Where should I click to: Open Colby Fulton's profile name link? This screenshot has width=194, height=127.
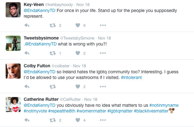(37, 66)
